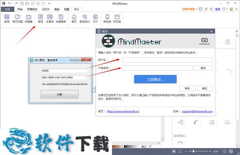
Task: Expand the shirt theme dropdown arrow
Action: click(227, 9)
